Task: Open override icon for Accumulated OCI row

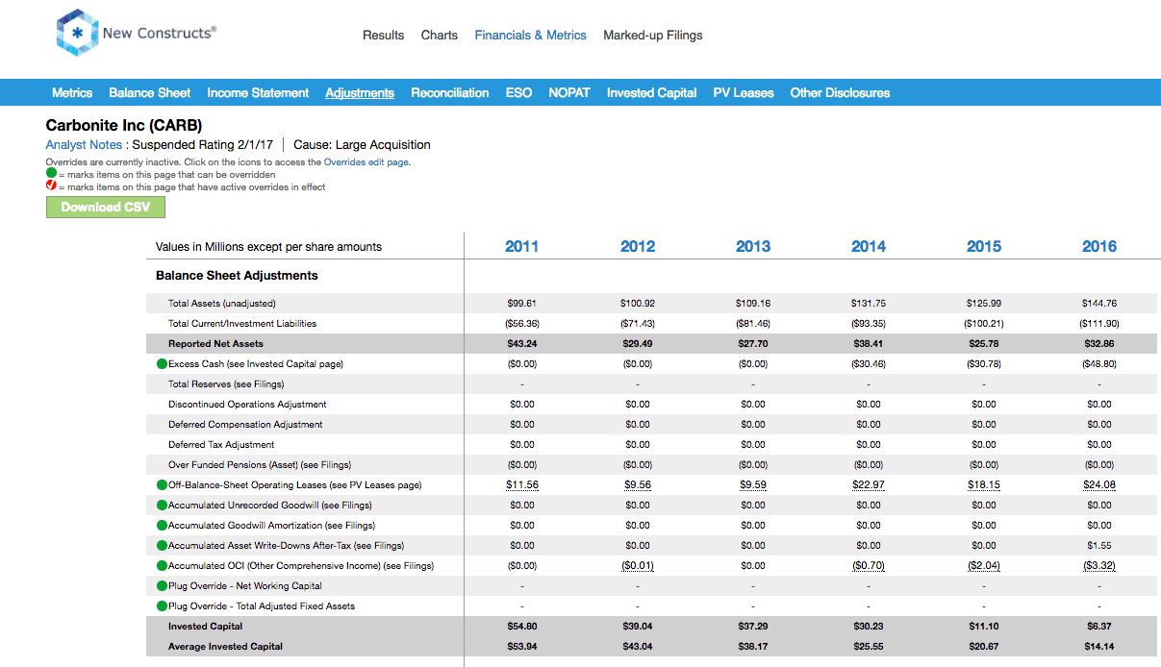Action: (162, 566)
